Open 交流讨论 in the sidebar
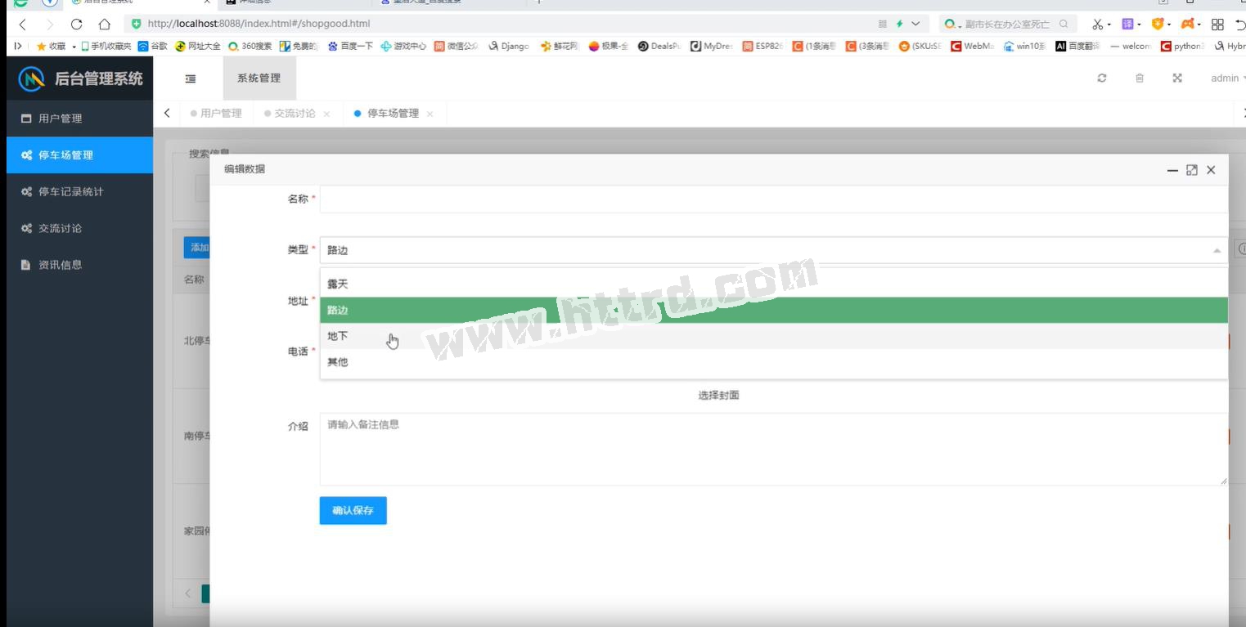The image size is (1246, 627). pyautogui.click(x=79, y=229)
